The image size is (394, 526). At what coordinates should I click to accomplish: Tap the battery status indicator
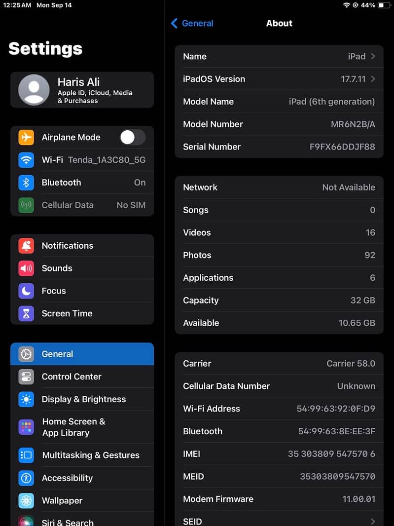[384, 5]
